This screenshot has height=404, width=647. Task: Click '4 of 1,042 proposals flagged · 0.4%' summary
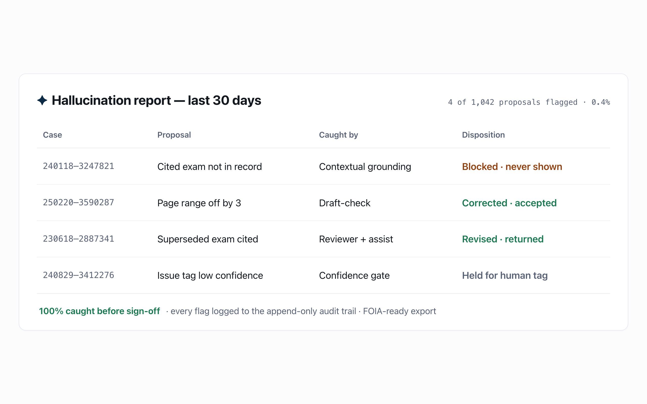529,102
